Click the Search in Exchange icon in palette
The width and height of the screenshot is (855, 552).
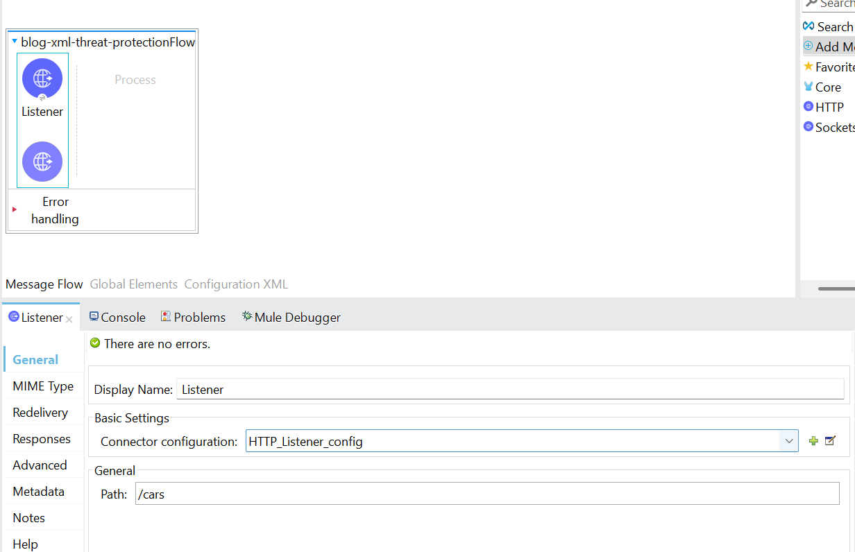click(x=809, y=26)
